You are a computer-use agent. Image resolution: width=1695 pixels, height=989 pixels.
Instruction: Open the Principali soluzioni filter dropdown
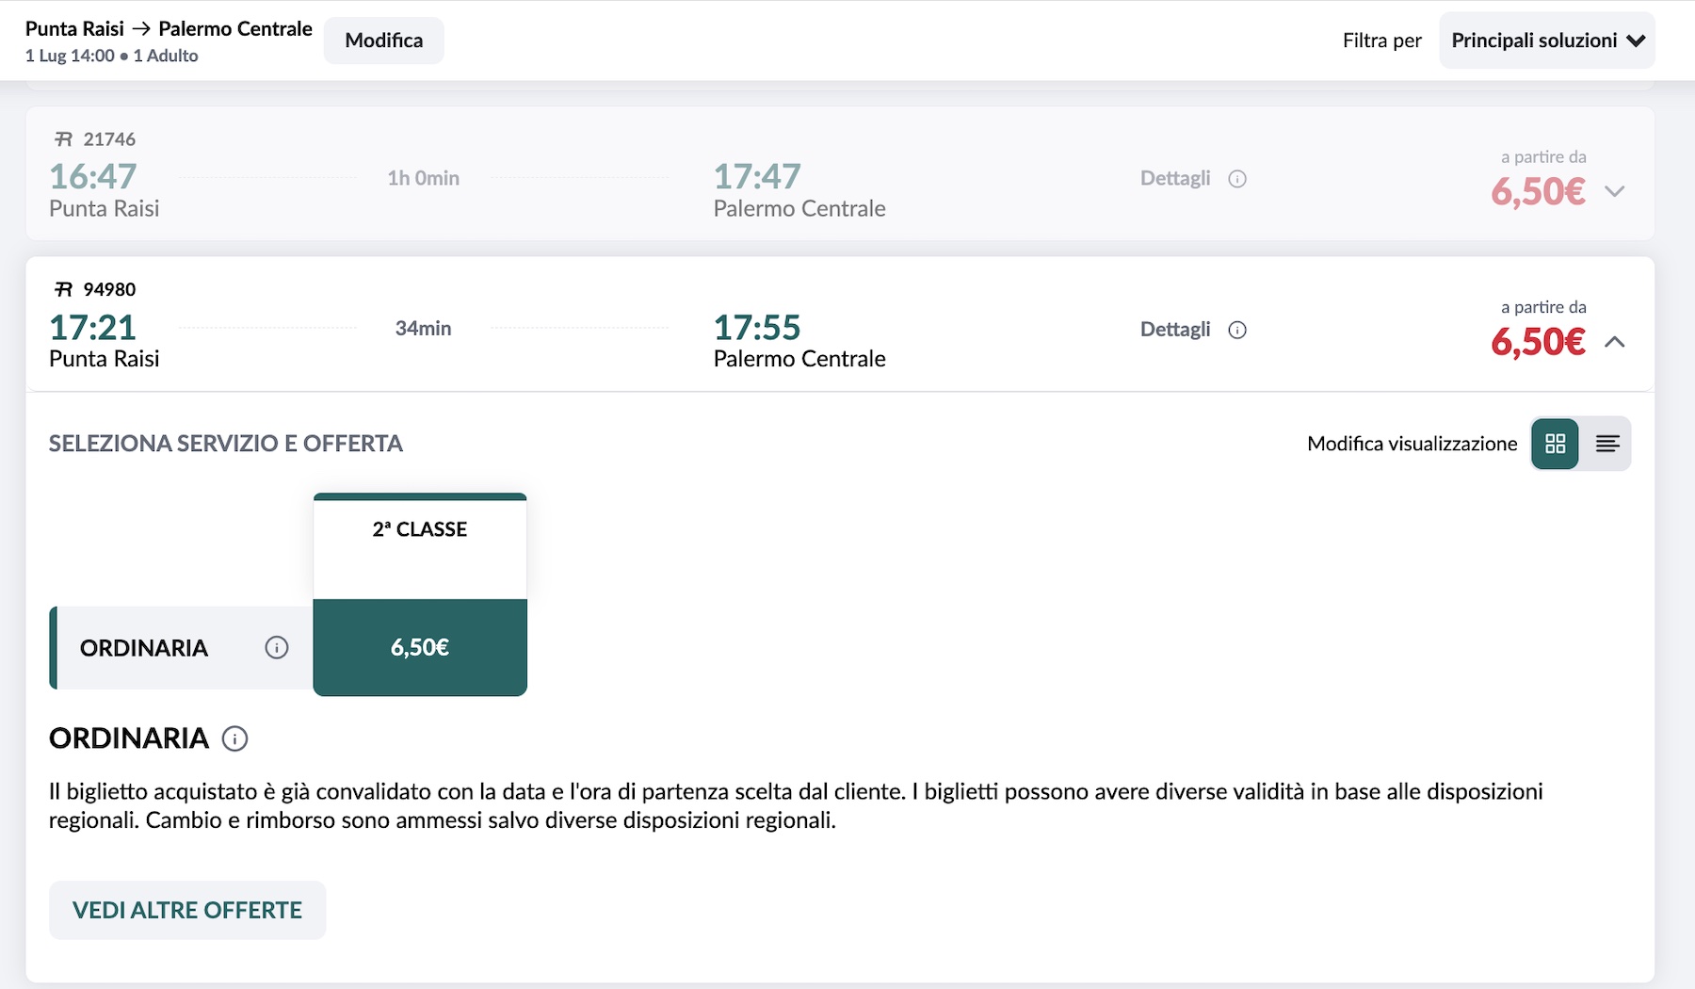[1547, 40]
